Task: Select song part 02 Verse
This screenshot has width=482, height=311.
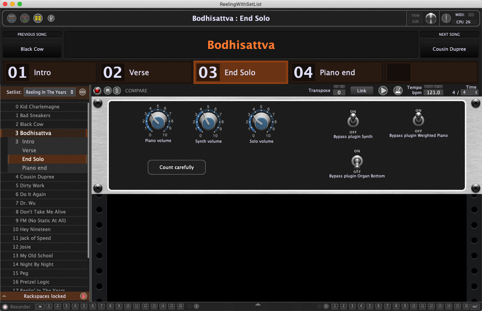Action: point(146,72)
